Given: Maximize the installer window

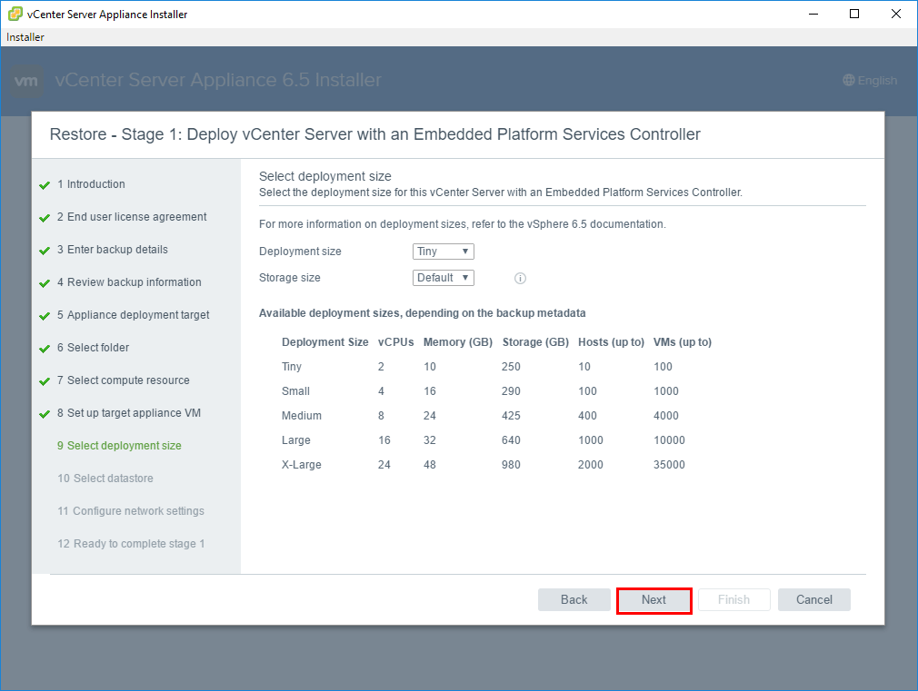Looking at the screenshot, I should point(854,14).
